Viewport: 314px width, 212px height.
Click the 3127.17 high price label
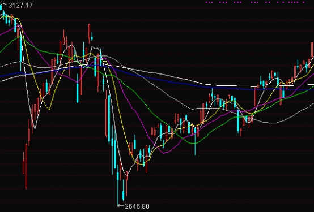click(x=20, y=6)
